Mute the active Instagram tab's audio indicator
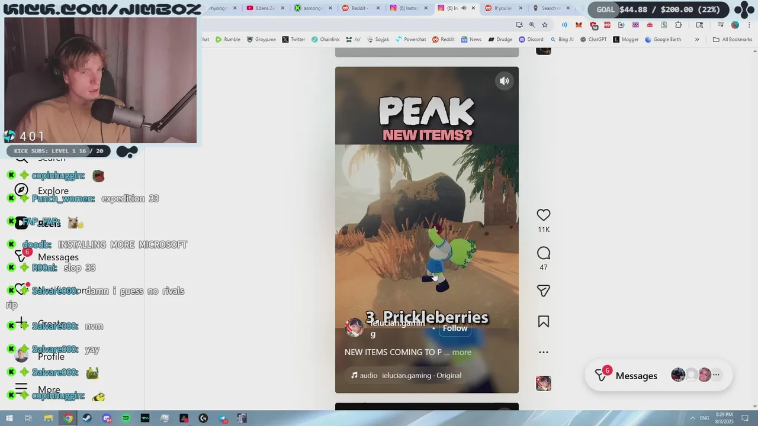Image resolution: width=758 pixels, height=426 pixels. click(x=464, y=8)
